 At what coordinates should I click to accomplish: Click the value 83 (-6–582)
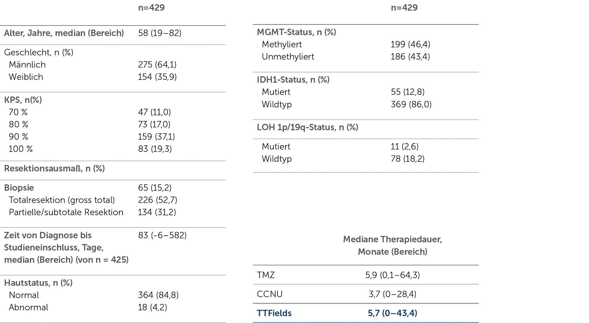pyautogui.click(x=162, y=235)
